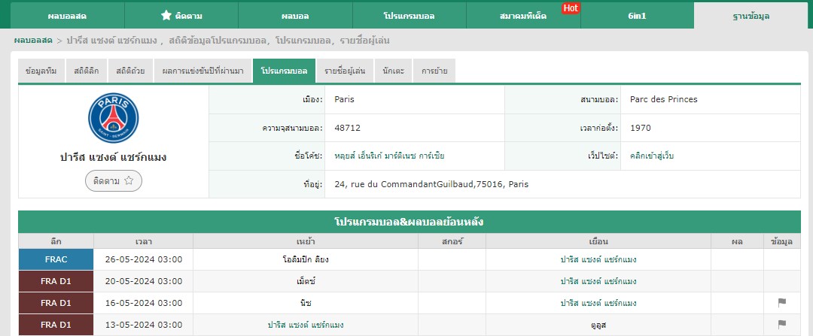Screen dimensions: 813x336
Task: Select the green โปรแกรมบอล sub-tab
Action: (284, 71)
